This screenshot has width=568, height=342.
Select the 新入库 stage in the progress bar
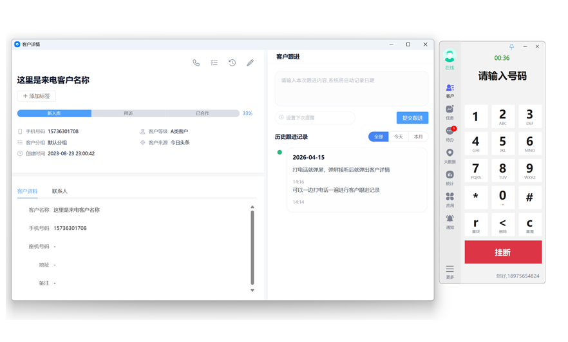54,113
